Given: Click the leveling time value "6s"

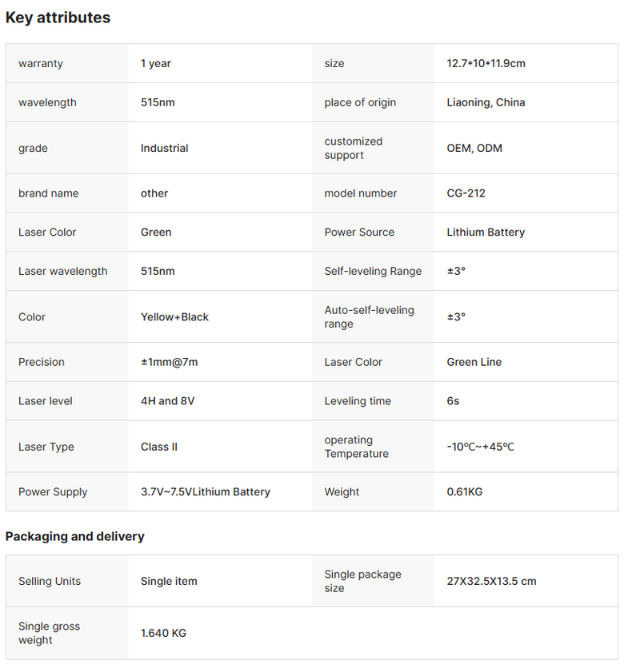Looking at the screenshot, I should [x=453, y=401].
